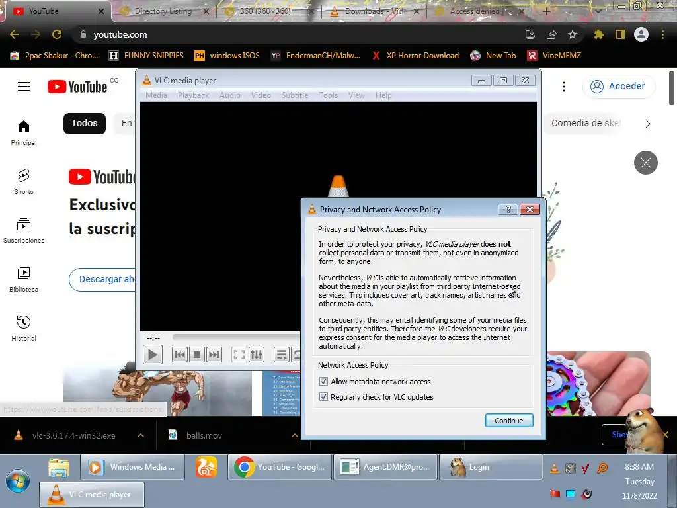This screenshot has width=677, height=508.
Task: Click Descargar ahora button
Action: [x=102, y=280]
